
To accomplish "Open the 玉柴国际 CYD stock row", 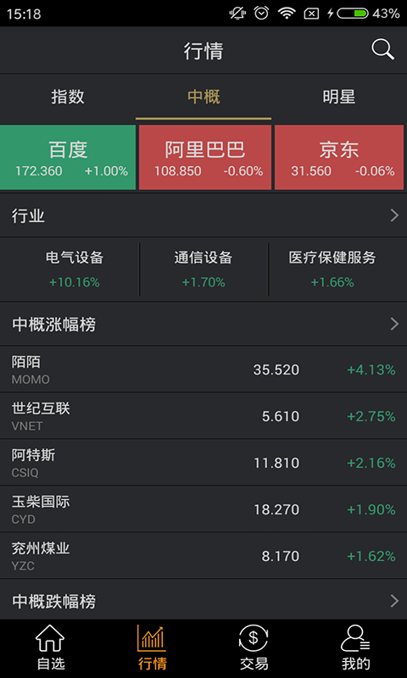I will pos(203,509).
